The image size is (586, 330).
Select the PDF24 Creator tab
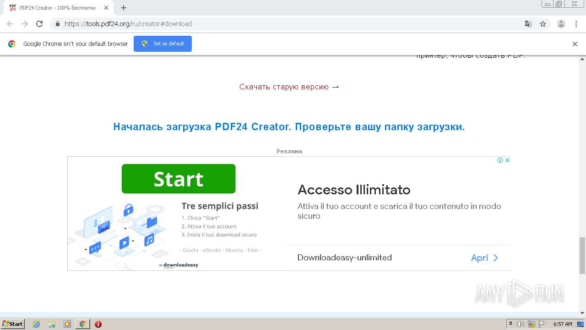58,8
